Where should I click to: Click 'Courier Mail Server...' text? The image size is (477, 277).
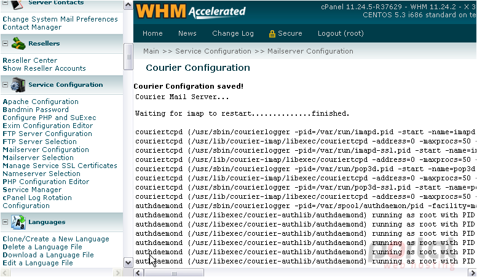[182, 97]
